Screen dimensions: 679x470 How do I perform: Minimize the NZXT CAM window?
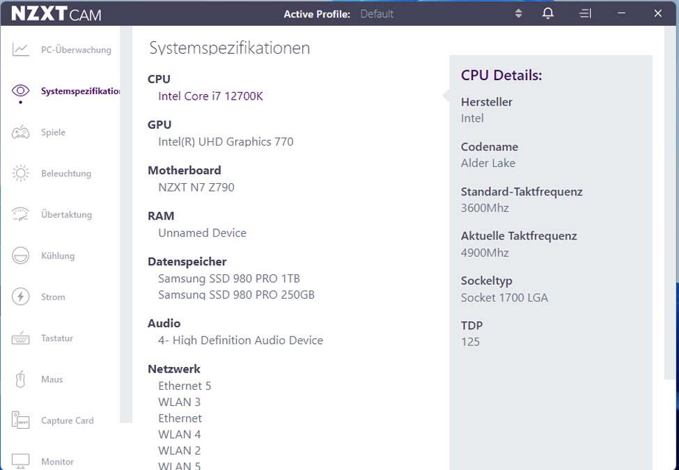(621, 13)
